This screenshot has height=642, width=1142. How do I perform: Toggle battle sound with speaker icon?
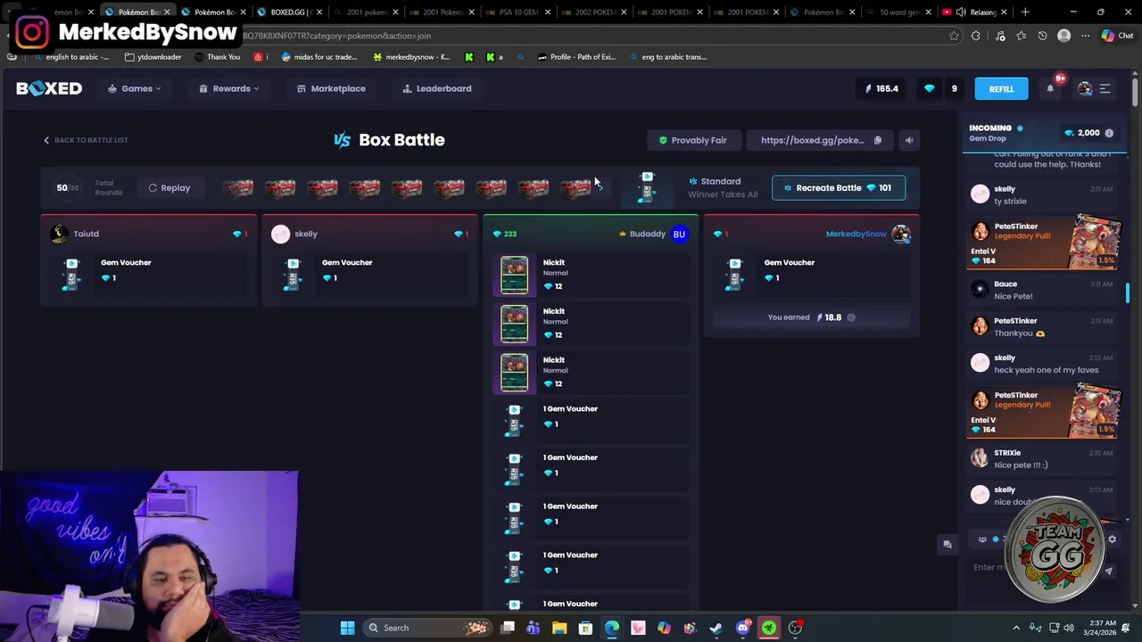(908, 140)
